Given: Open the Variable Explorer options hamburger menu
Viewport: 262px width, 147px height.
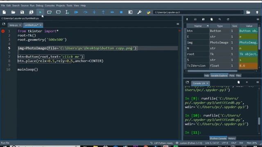Looking at the screenshot, I should [258, 19].
